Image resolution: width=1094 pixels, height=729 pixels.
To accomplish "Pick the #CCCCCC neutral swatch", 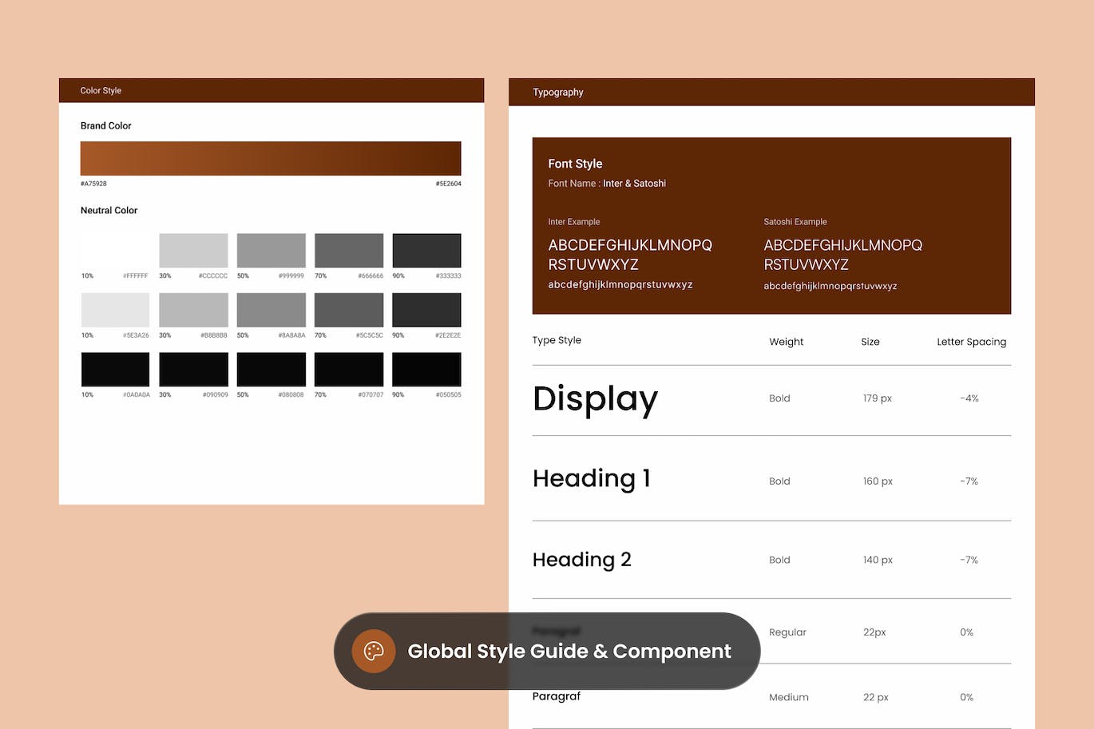I will pyautogui.click(x=193, y=251).
